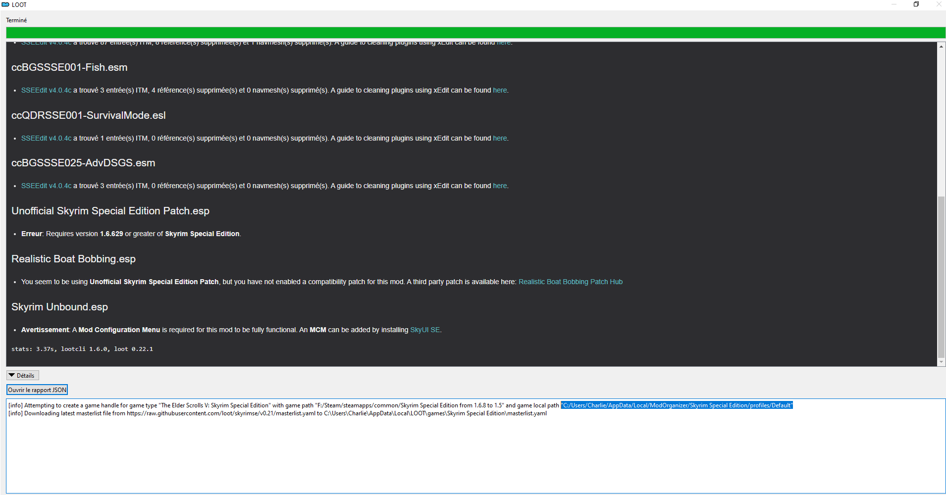Open SSEEdit v4.0.4c link under ccQDRSSE001-SurvivalMode.esl
The width and height of the screenshot is (946, 495).
pyautogui.click(x=47, y=138)
